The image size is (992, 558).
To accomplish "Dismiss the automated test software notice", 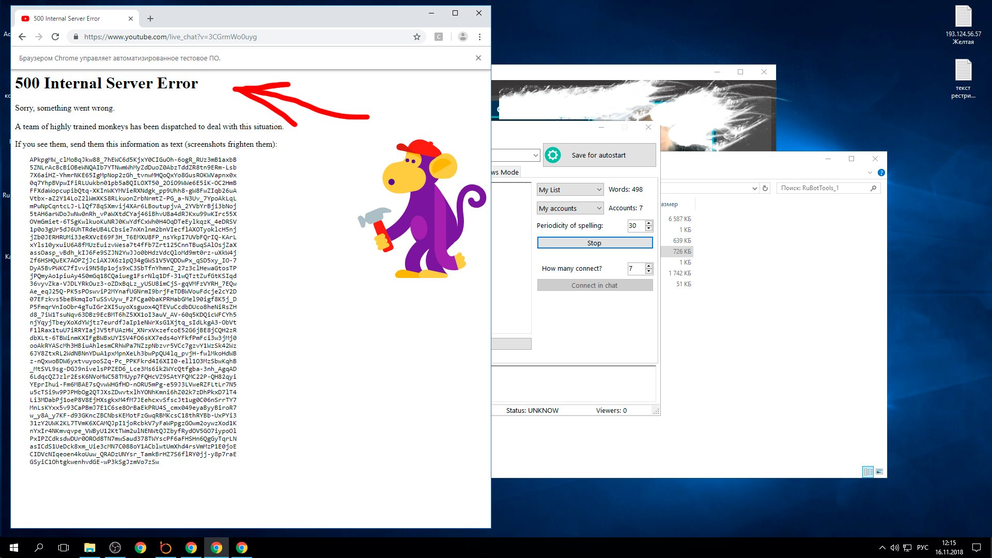I will coord(478,58).
